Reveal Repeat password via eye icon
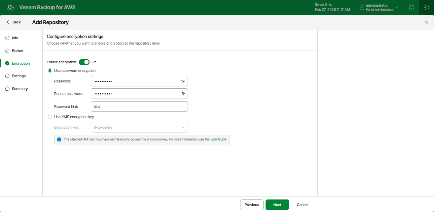The width and height of the screenshot is (434, 212). 183,94
